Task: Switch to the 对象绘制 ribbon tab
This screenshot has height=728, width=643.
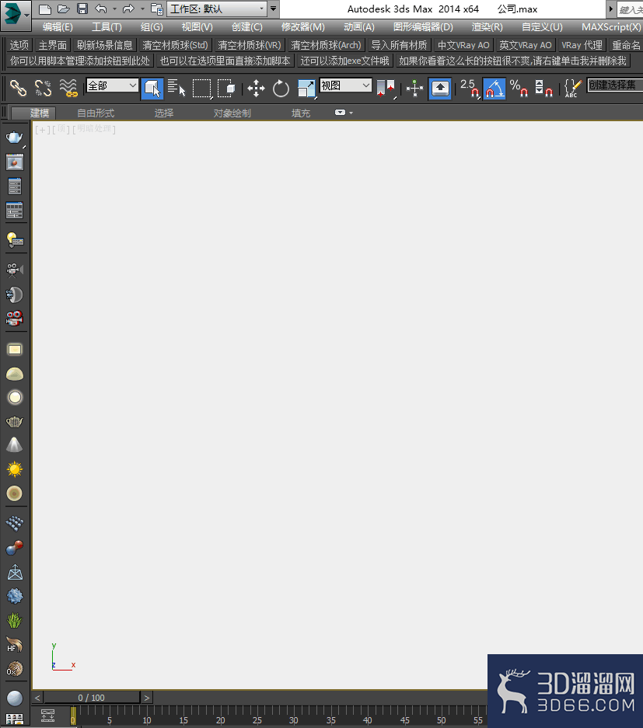Action: pyautogui.click(x=232, y=113)
